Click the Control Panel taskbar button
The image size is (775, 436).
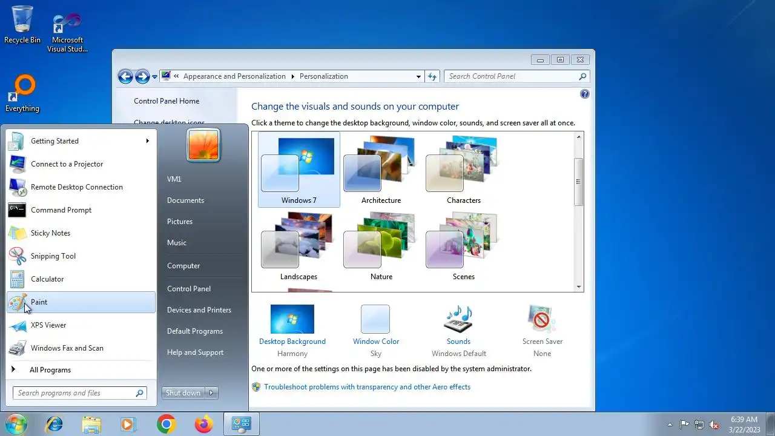click(242, 424)
